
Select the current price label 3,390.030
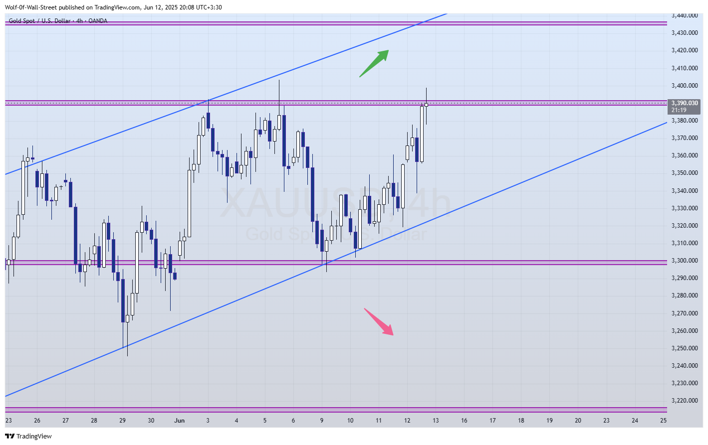[685, 103]
